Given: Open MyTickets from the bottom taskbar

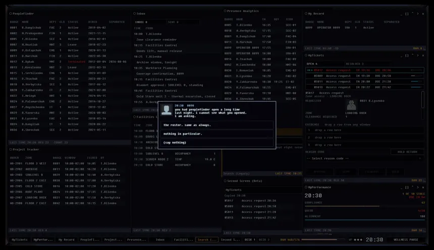Looking at the screenshot, I should 19,240.
